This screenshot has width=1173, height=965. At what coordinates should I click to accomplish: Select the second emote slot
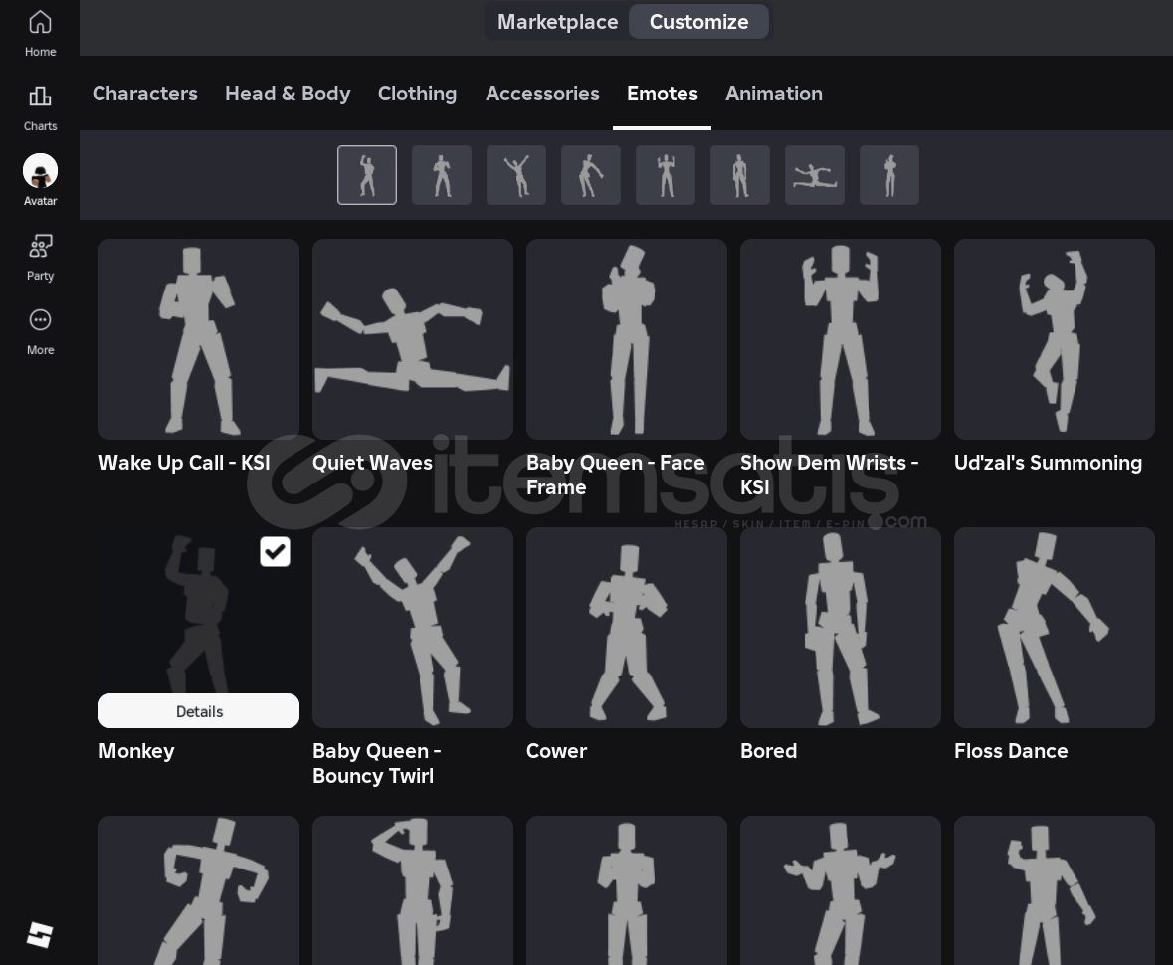[442, 175]
